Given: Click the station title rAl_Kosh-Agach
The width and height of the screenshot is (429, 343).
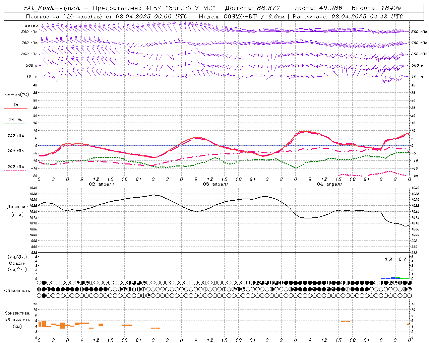Looking at the screenshot, I should (x=52, y=8).
